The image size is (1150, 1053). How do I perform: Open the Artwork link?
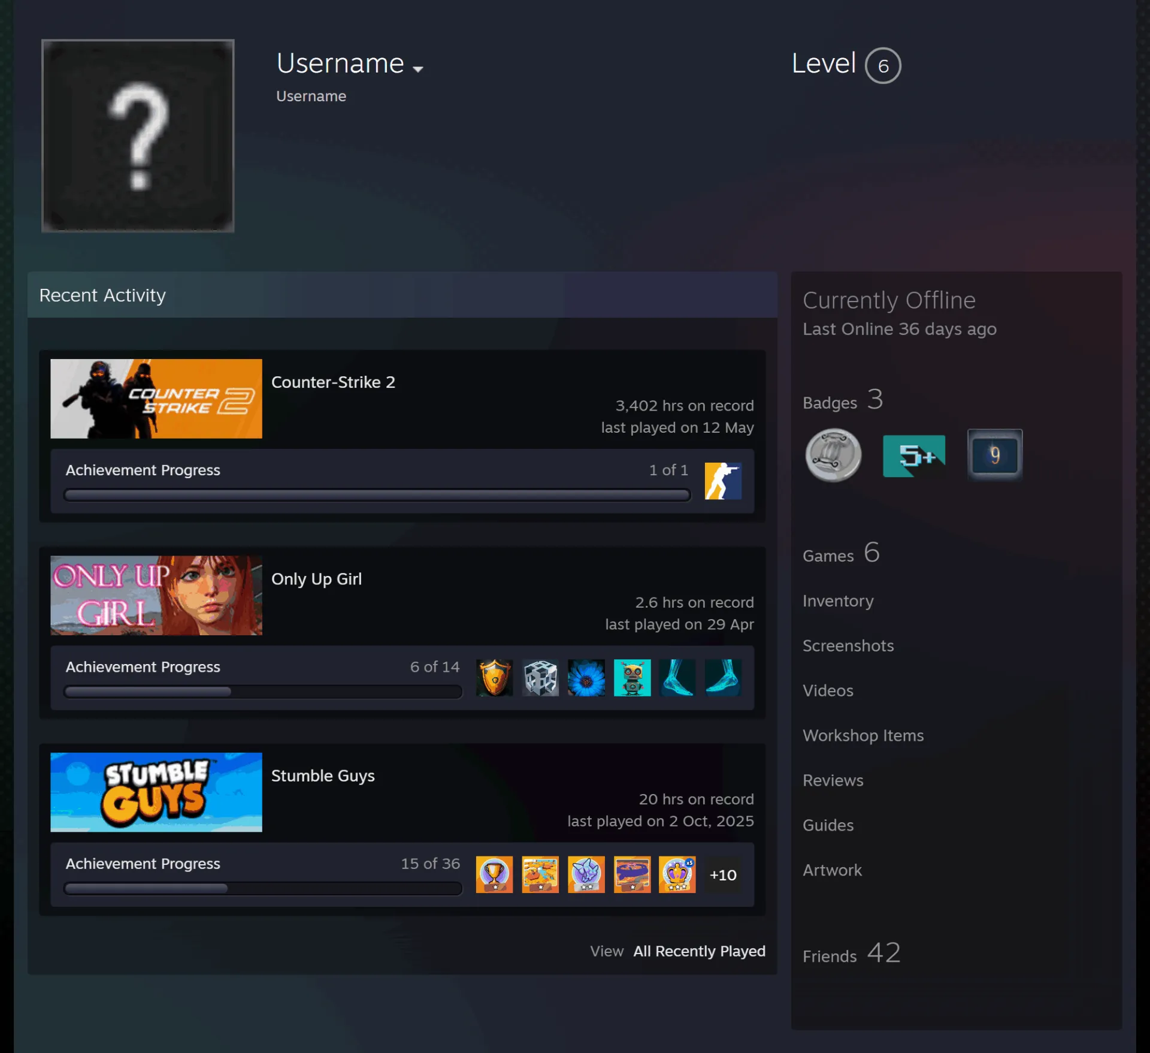pyautogui.click(x=832, y=870)
